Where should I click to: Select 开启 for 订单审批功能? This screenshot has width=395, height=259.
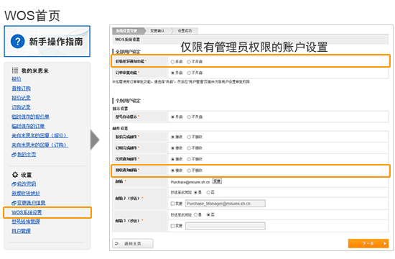172,73
